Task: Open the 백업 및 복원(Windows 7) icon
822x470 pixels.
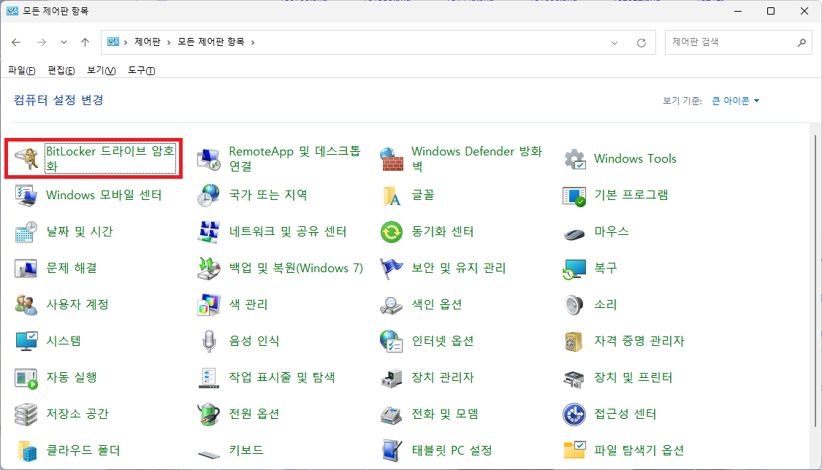Action: (x=209, y=269)
